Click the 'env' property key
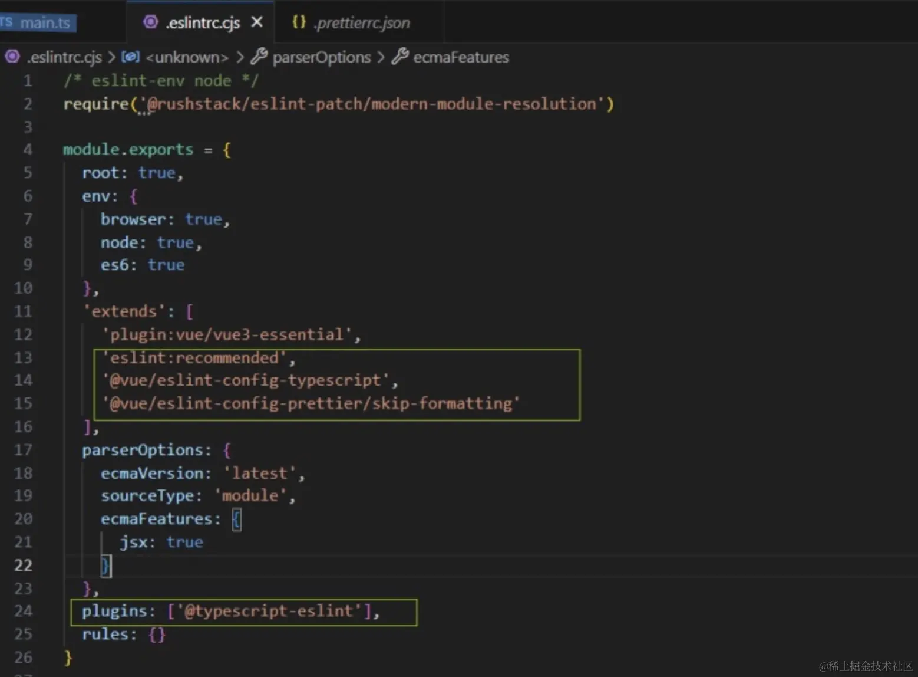 tap(96, 196)
